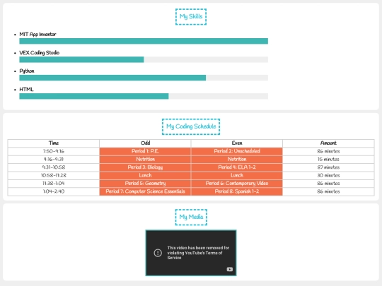The image size is (382, 286).
Task: Click the MIT App Inventor skill bar
Action: tap(144, 41)
